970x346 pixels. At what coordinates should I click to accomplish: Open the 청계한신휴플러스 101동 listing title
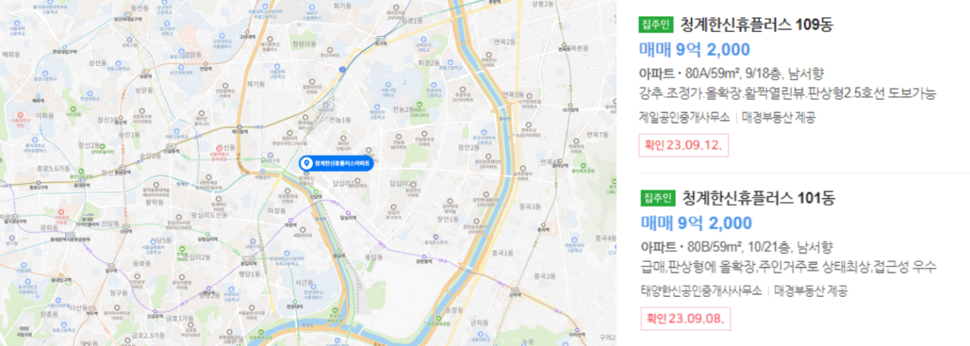tap(757, 198)
